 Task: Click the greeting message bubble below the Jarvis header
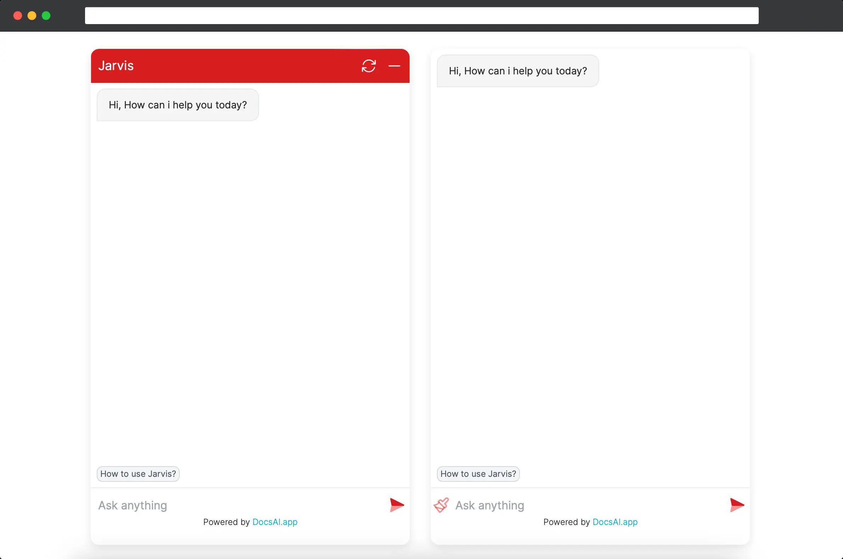click(x=178, y=105)
